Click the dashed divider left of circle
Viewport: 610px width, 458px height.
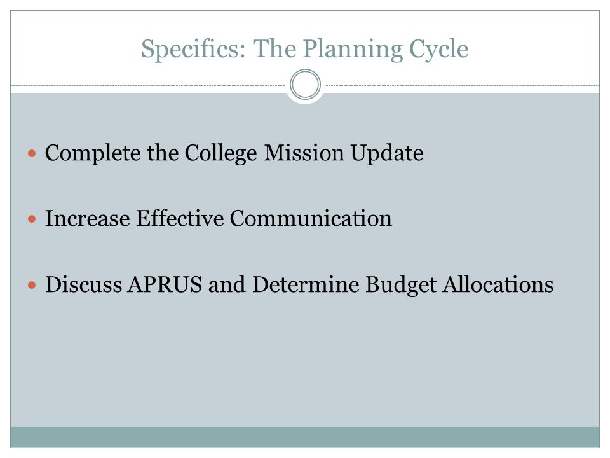click(148, 85)
